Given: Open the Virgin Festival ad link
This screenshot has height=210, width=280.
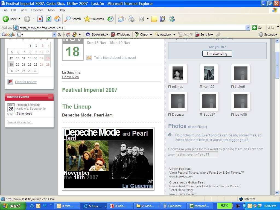Looking at the screenshot, I should 180,169.
